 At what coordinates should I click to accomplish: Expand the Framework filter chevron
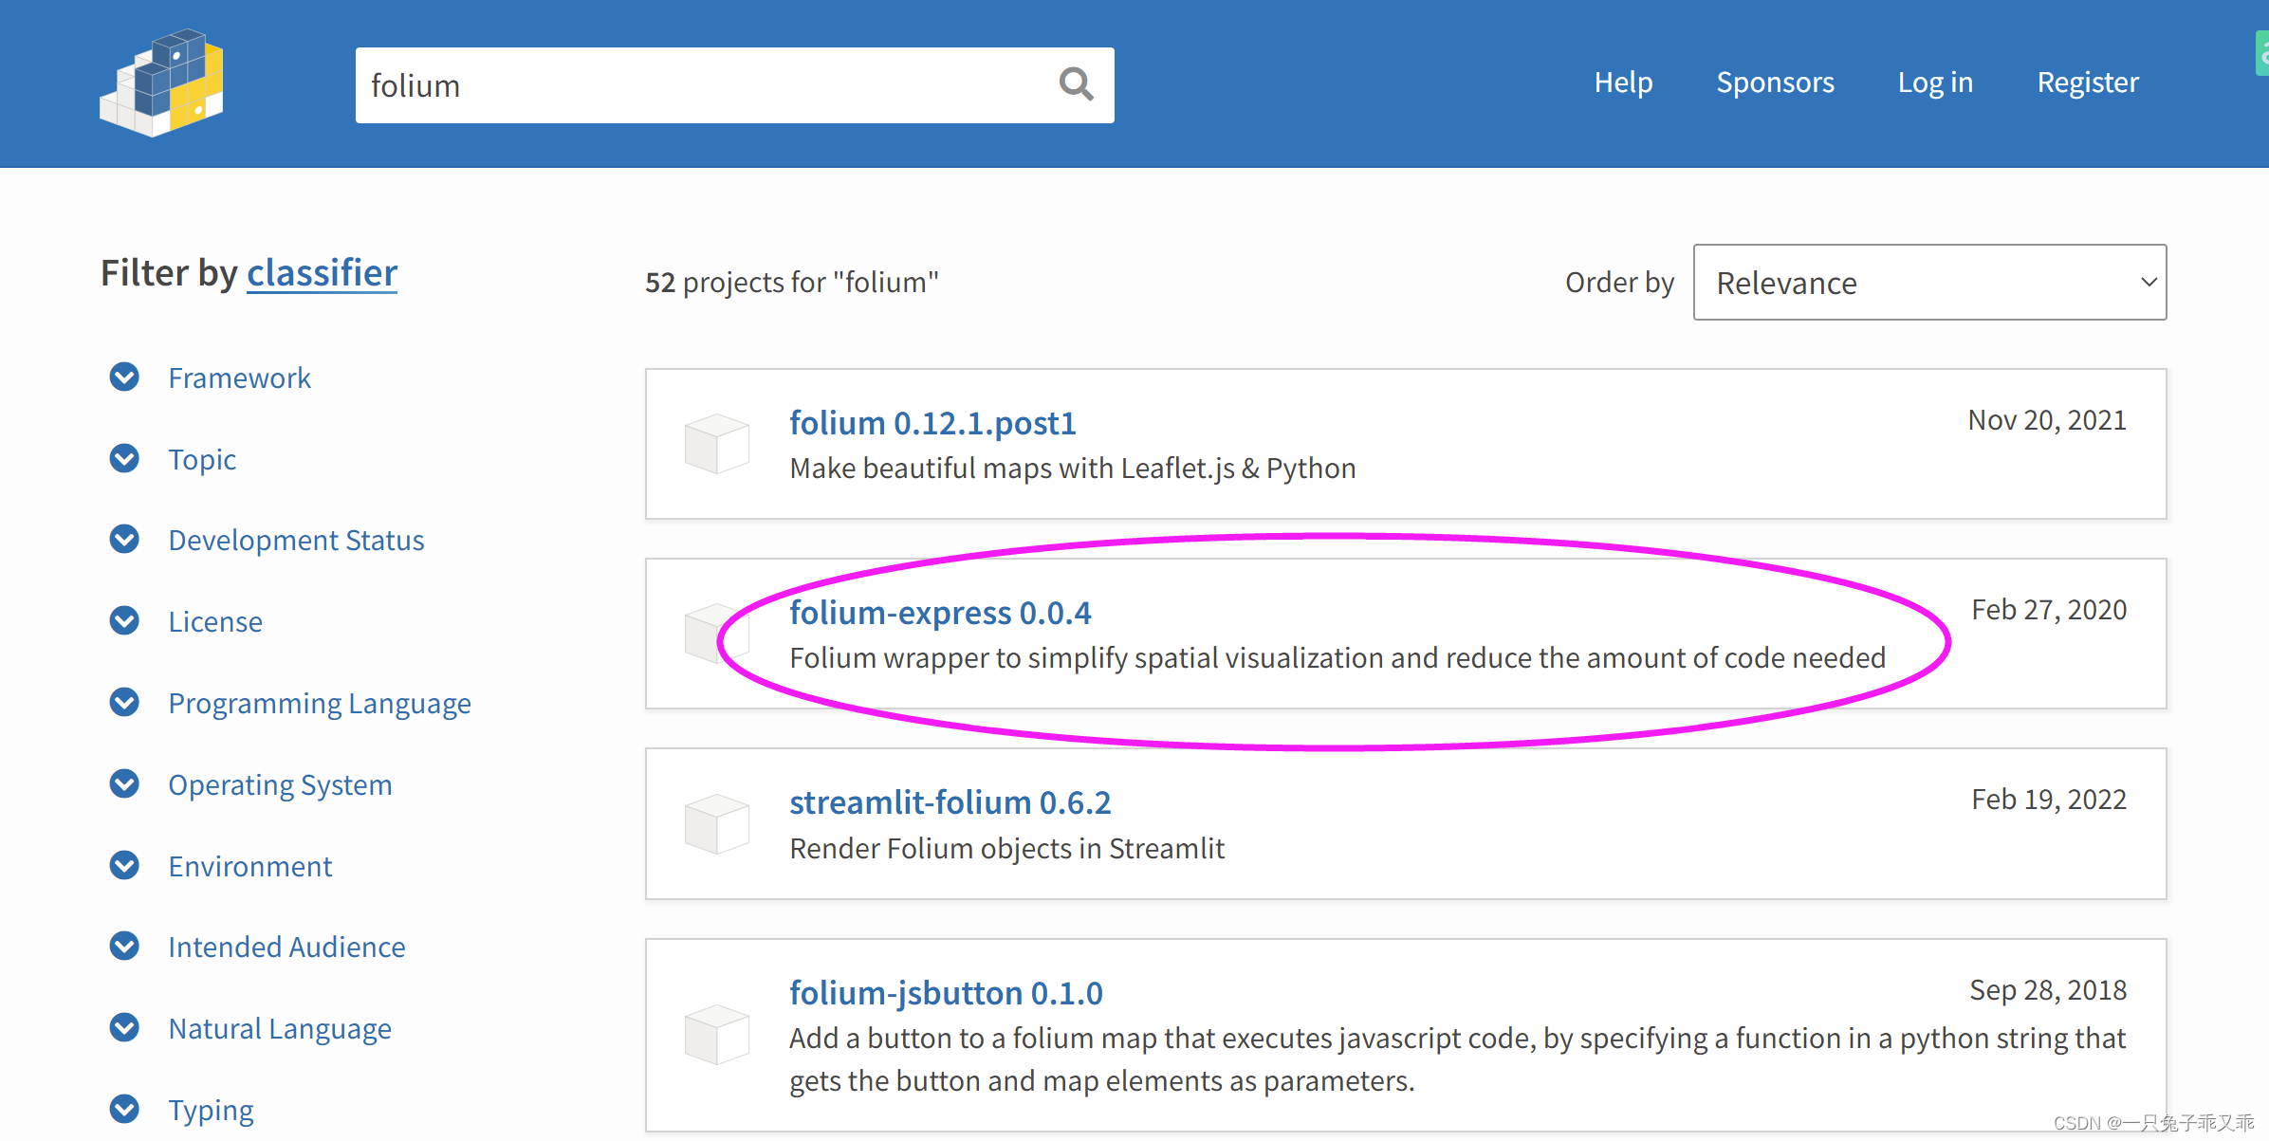pos(124,377)
